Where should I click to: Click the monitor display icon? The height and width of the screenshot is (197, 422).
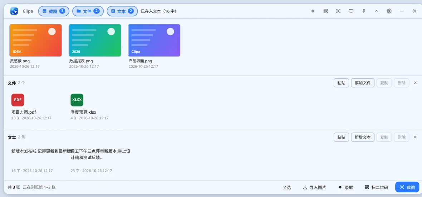point(351,11)
